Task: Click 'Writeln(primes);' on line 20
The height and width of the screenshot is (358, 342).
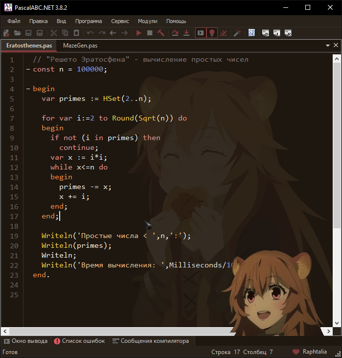Action: pyautogui.click(x=76, y=246)
